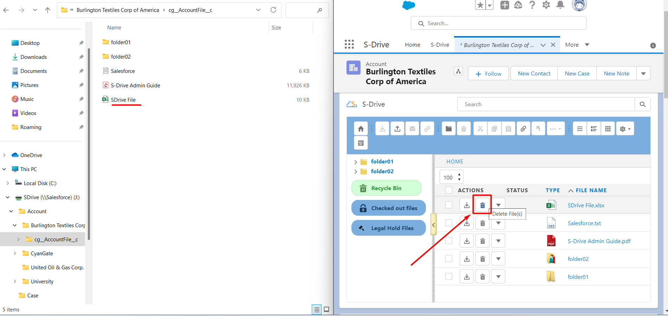This screenshot has width=668, height=316.
Task: Click the S-Drive toolbar Home icon
Action: point(361,129)
